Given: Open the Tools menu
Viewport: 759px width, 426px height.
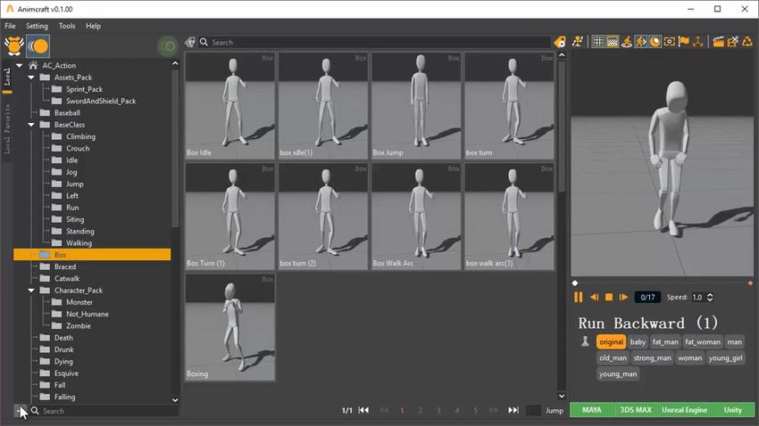Looking at the screenshot, I should [67, 26].
